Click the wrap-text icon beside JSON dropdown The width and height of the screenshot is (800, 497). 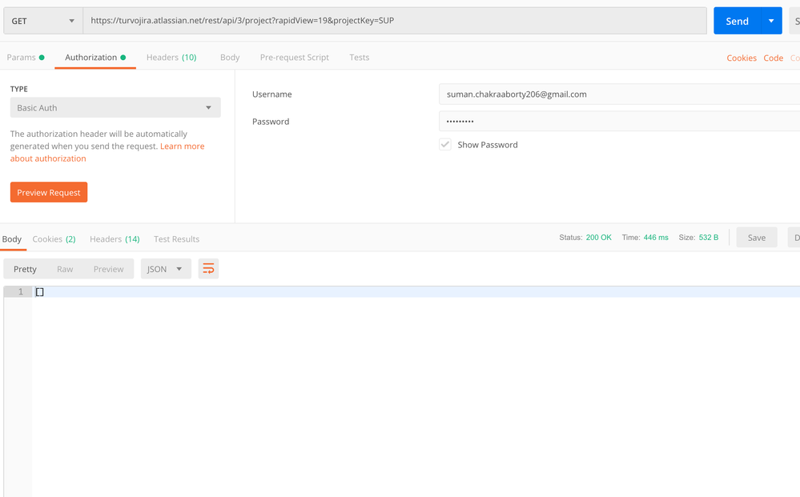(x=208, y=269)
